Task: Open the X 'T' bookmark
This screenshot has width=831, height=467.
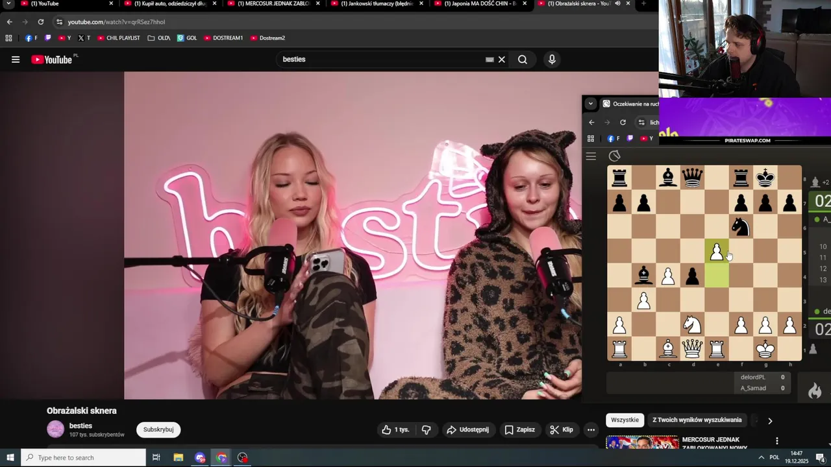Action: click(84, 38)
